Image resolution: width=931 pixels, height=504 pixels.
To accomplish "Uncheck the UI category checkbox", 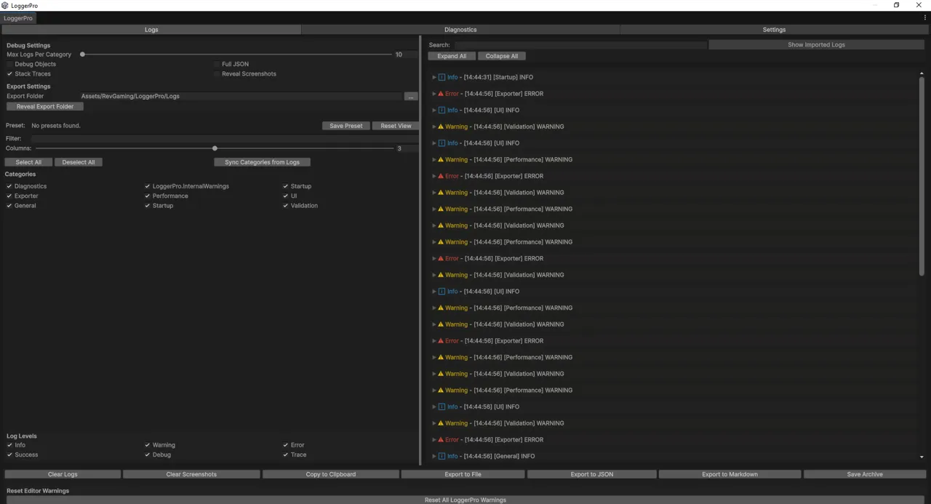I will [286, 196].
